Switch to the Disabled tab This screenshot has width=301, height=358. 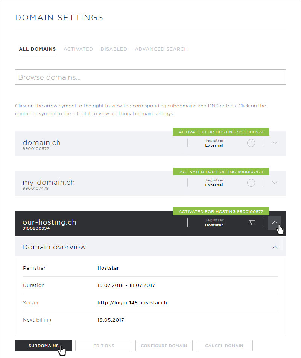coord(114,49)
